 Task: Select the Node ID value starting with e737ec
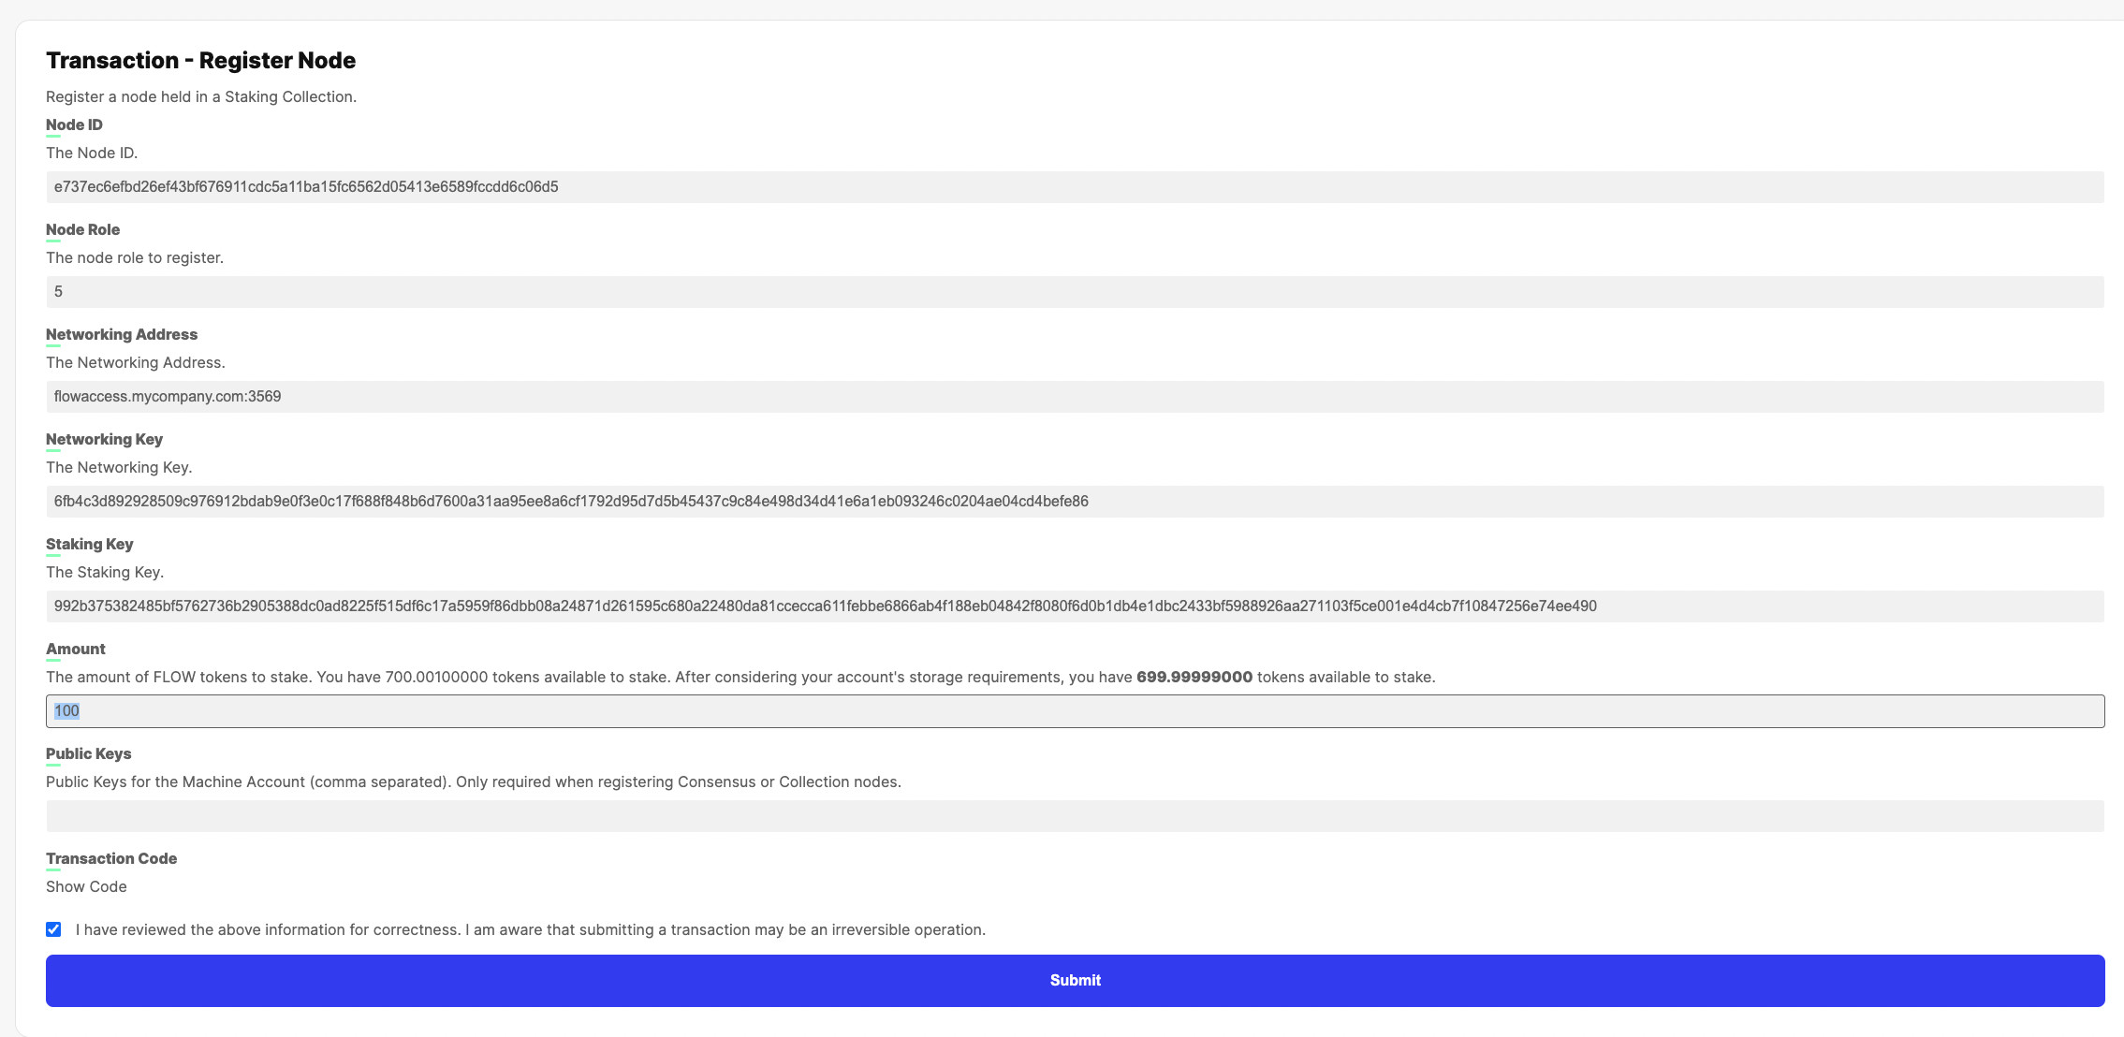pyautogui.click(x=306, y=186)
